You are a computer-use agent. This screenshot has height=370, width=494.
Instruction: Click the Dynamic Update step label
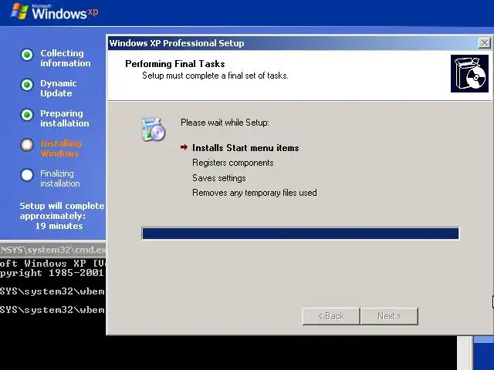click(x=59, y=89)
